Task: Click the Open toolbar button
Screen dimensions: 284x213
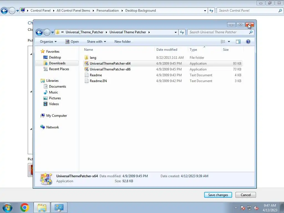Action: (x=72, y=42)
